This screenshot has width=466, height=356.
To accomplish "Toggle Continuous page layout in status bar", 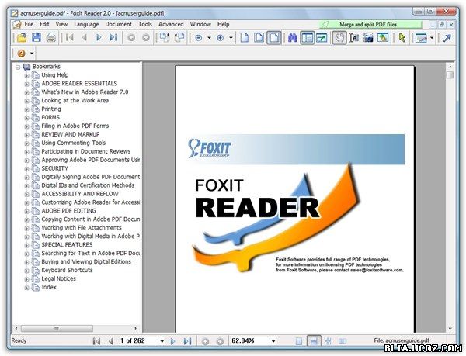I will pos(314,340).
